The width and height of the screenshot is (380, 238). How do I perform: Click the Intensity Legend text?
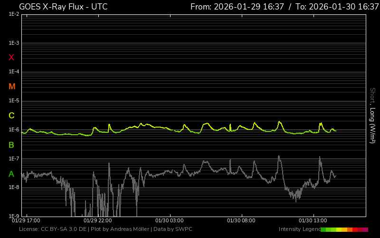(x=299, y=229)
